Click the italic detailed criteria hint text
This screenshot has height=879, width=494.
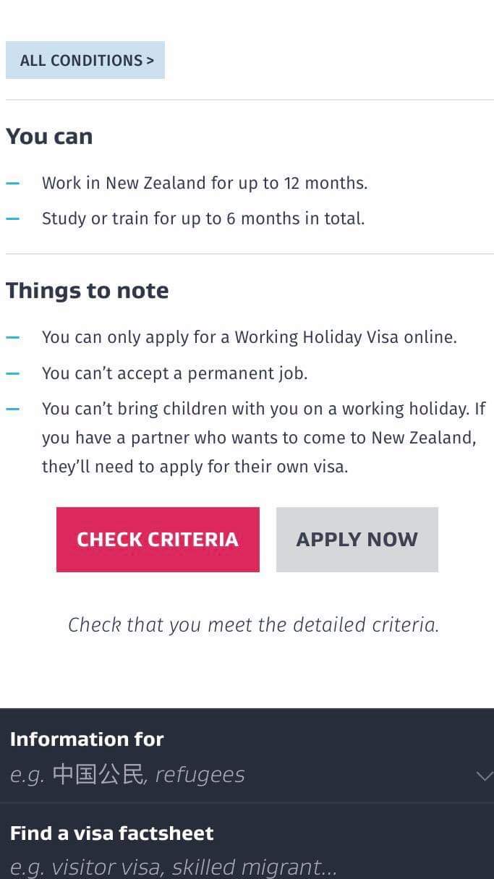pyautogui.click(x=253, y=625)
